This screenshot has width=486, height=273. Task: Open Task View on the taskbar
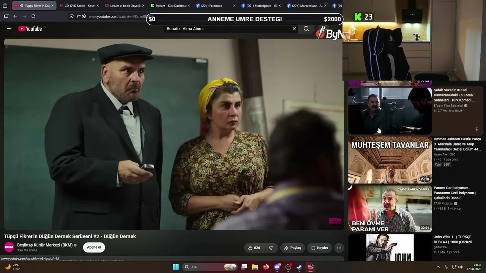click(244, 267)
